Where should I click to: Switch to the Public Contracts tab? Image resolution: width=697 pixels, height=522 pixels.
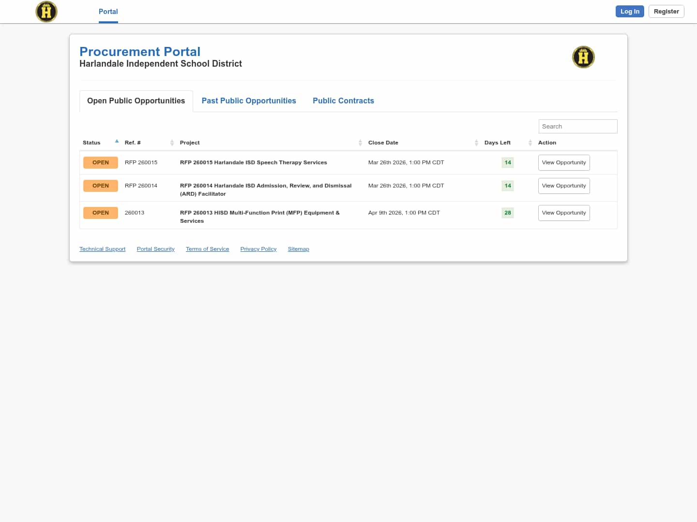click(343, 101)
